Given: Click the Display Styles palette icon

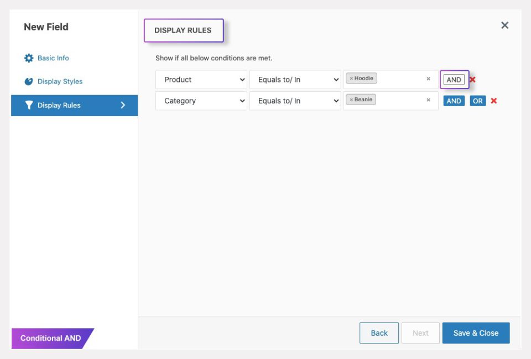Looking at the screenshot, I should click(x=29, y=81).
